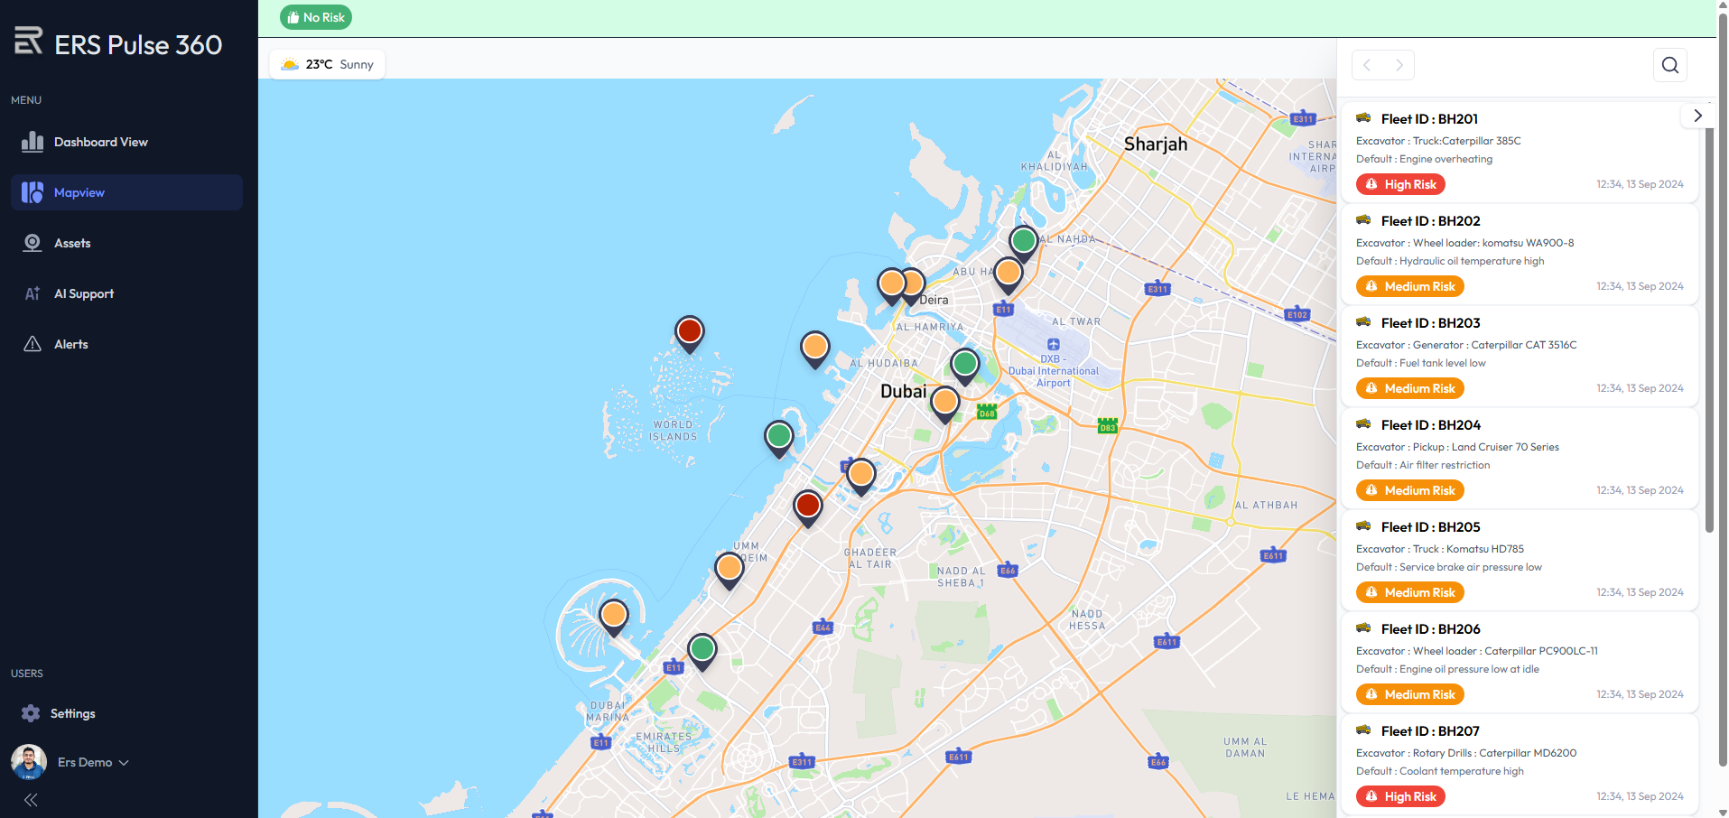Click High Risk badge on Fleet BH201
This screenshot has height=818, width=1729.
[x=1400, y=184]
